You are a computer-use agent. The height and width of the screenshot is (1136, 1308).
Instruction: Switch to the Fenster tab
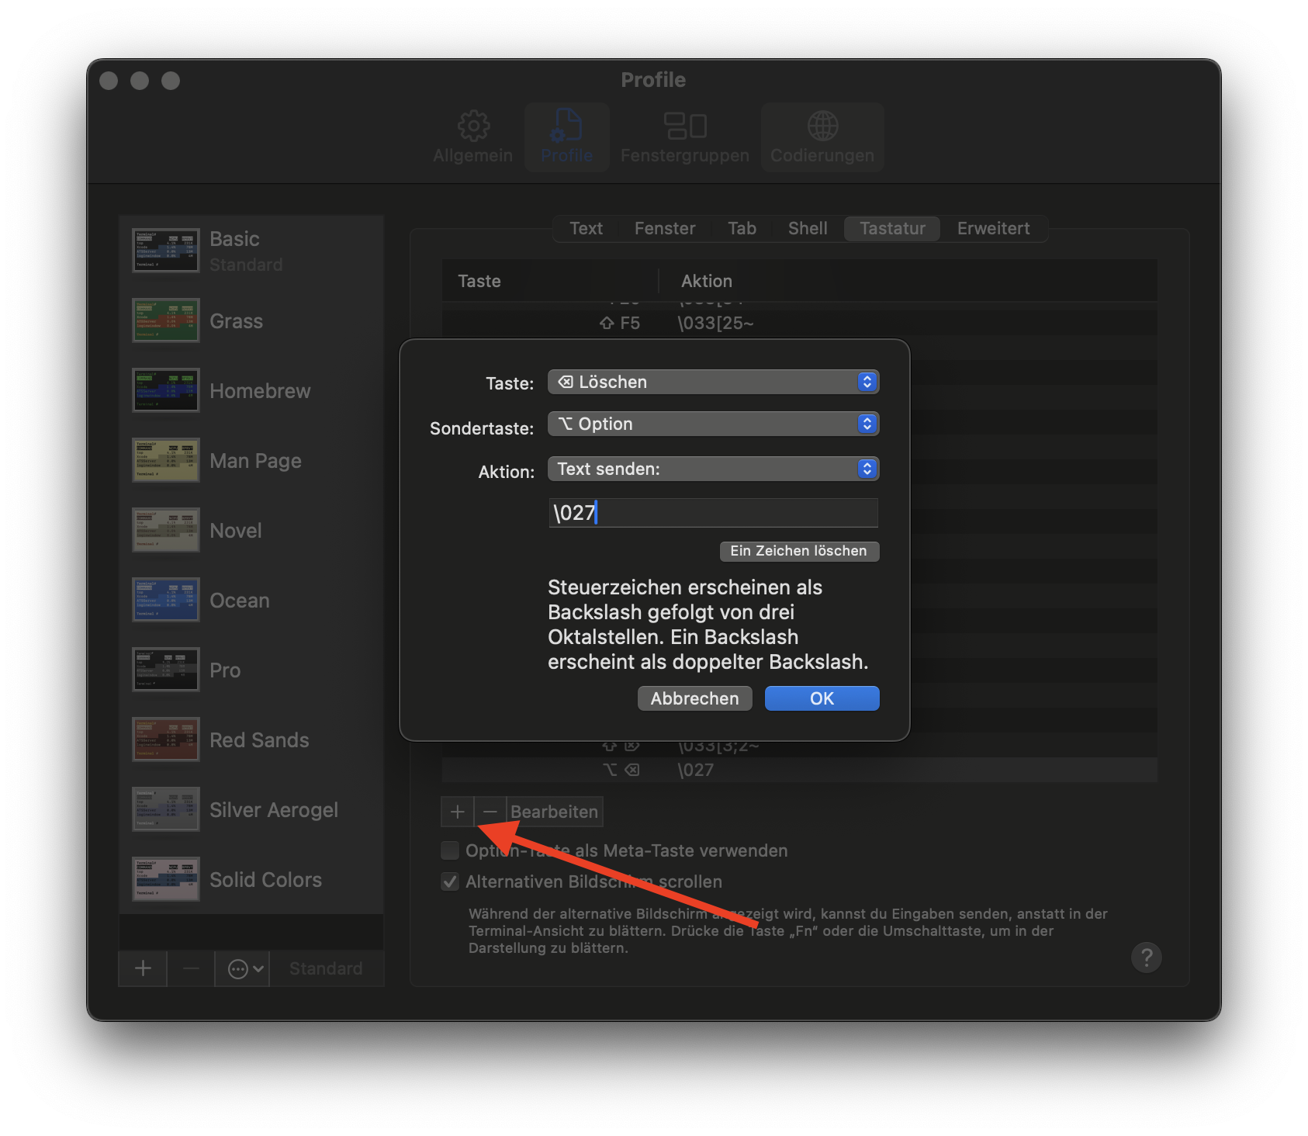[x=665, y=228]
